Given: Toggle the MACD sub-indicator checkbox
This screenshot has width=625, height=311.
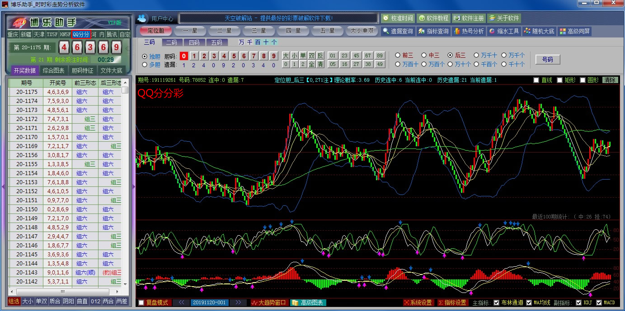Looking at the screenshot, I should coord(599,302).
